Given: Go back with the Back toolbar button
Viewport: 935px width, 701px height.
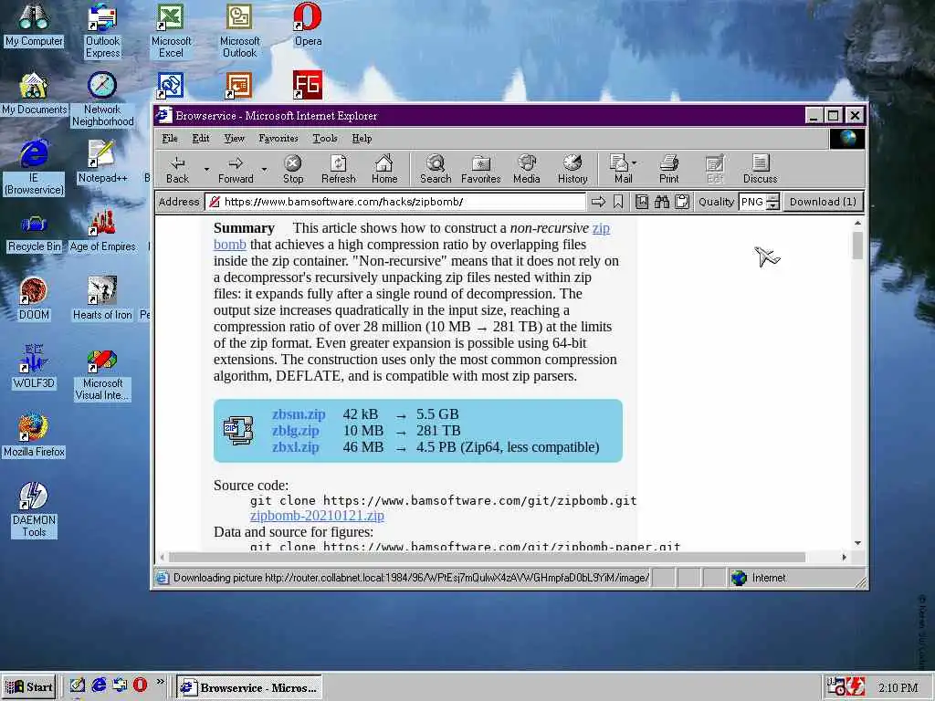Looking at the screenshot, I should pyautogui.click(x=178, y=169).
